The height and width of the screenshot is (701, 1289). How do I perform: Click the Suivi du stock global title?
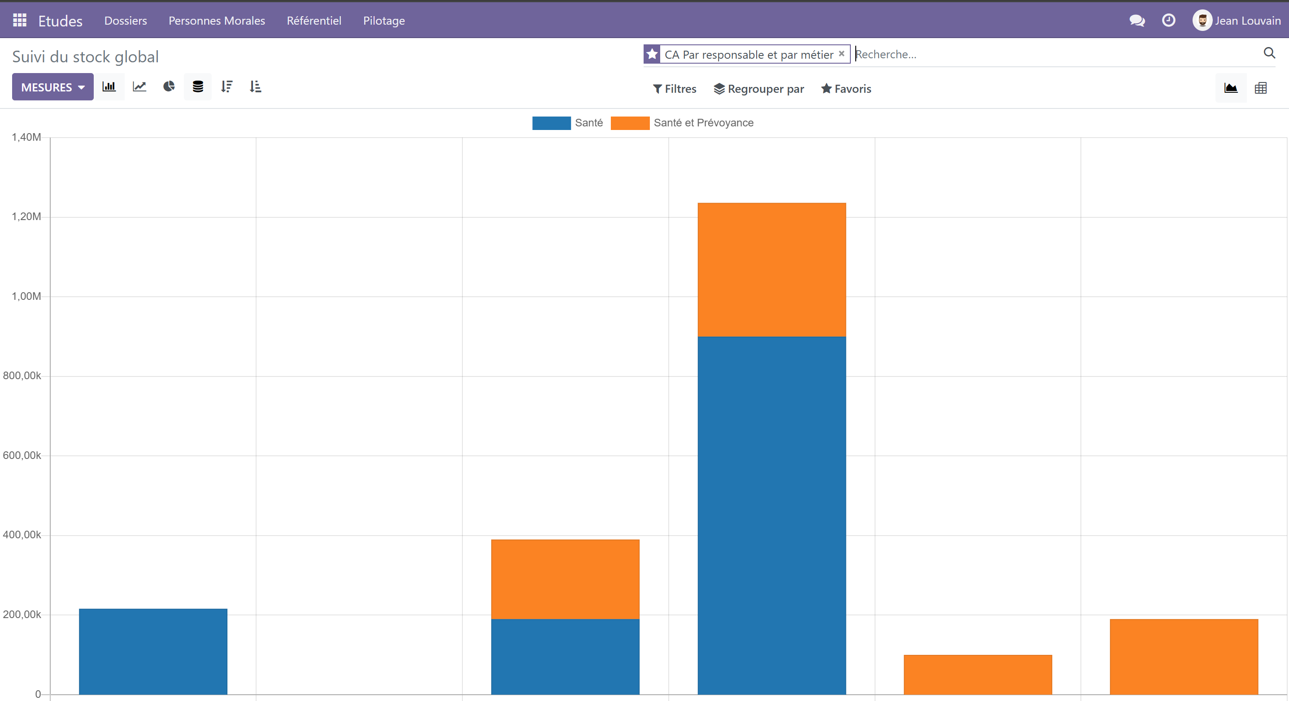click(86, 56)
